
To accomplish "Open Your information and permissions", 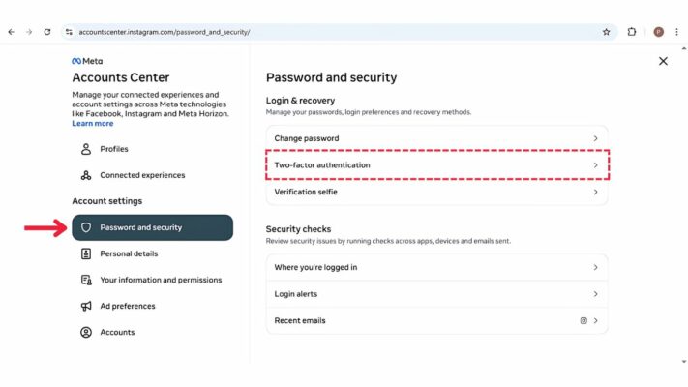I will 160,280.
